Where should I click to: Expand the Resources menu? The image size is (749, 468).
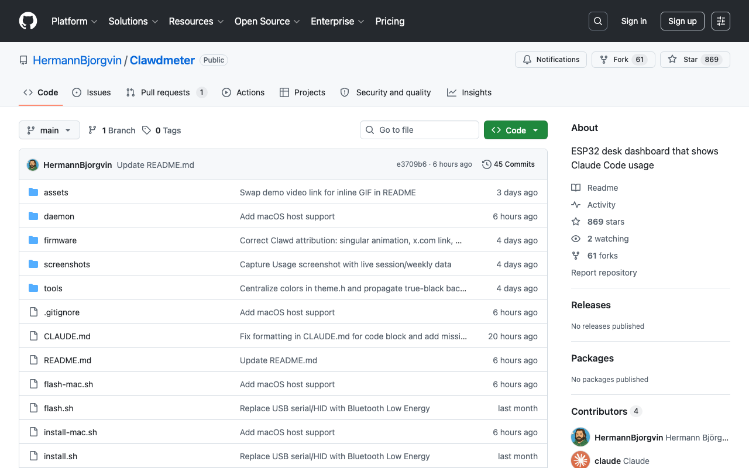[196, 21]
